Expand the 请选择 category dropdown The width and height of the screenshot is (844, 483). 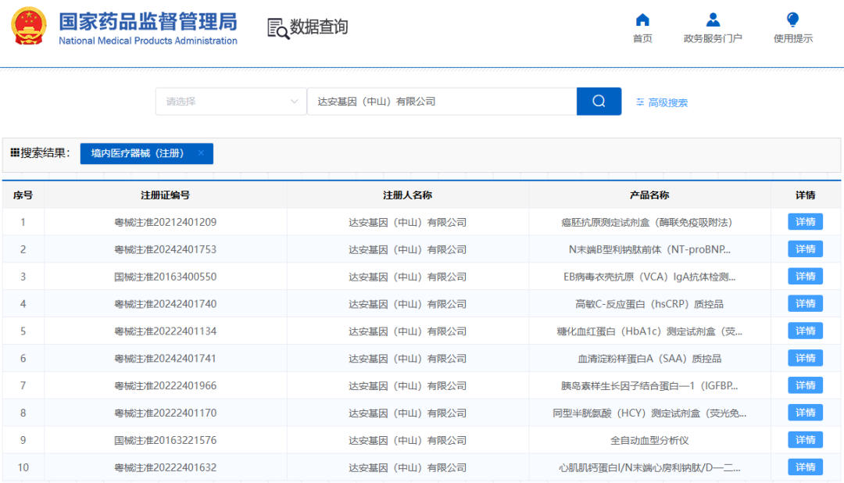(x=231, y=102)
